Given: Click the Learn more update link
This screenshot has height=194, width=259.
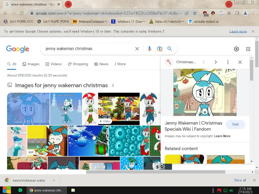Looking at the screenshot, I should (x=238, y=31).
